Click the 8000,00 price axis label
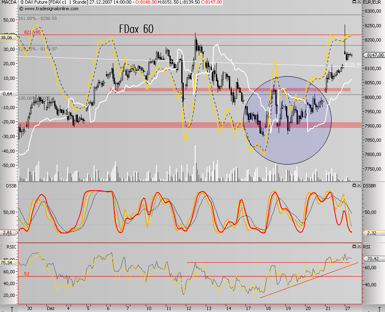The width and height of the screenshot is (385, 312). pyautogui.click(x=373, y=97)
